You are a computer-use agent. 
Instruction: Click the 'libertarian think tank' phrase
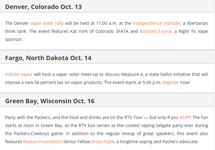195,23
